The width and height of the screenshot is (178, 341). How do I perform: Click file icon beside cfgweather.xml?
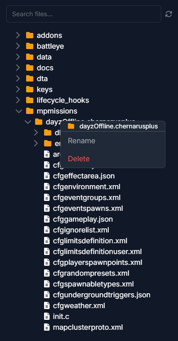(x=47, y=306)
